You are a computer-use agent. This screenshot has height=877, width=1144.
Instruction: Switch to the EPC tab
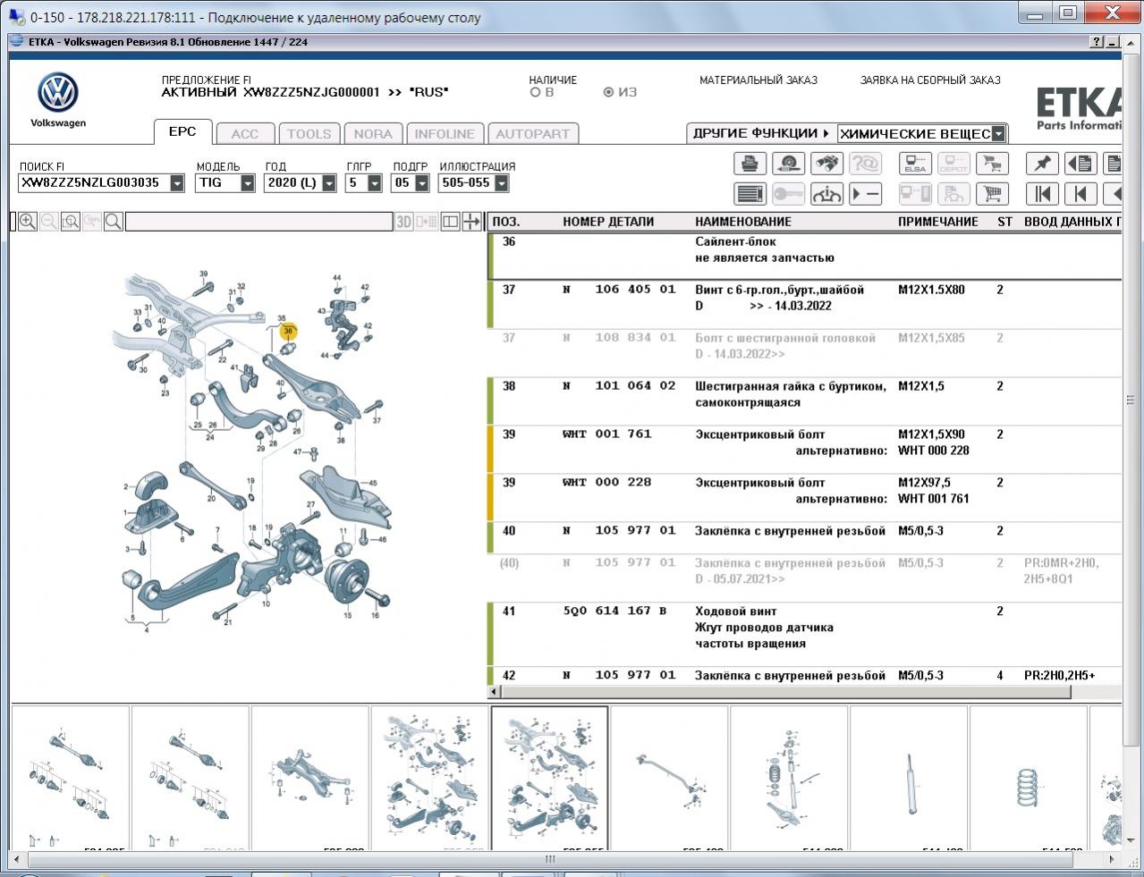(x=182, y=131)
